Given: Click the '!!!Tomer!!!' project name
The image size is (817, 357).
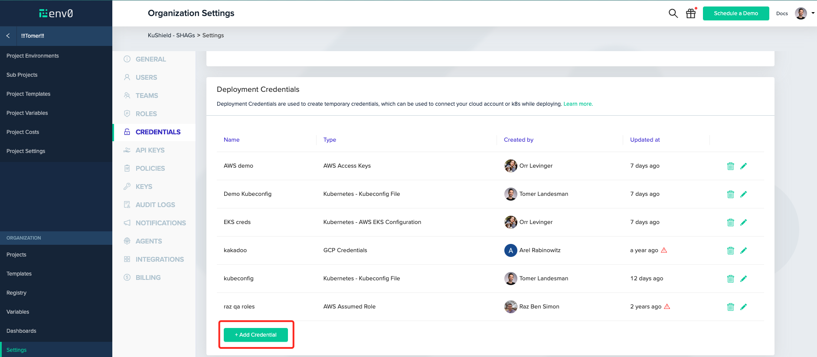Looking at the screenshot, I should (x=33, y=36).
